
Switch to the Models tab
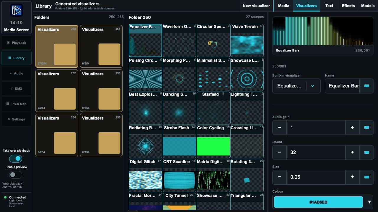pos(368,6)
